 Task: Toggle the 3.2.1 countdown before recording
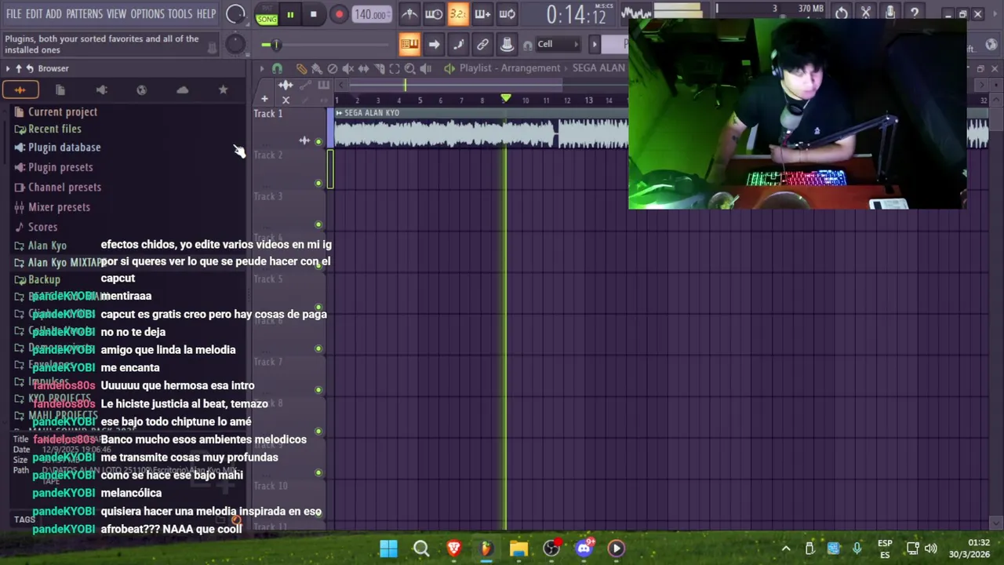click(458, 14)
